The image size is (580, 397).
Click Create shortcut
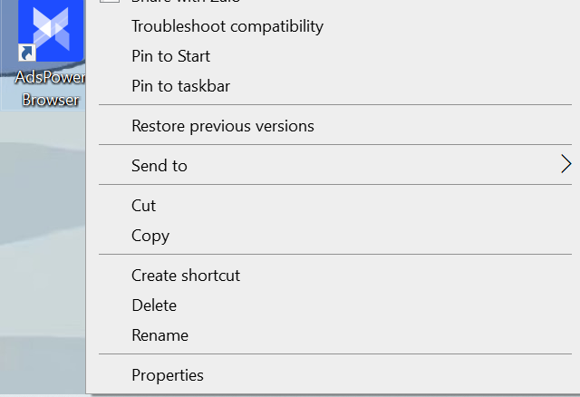coord(186,276)
